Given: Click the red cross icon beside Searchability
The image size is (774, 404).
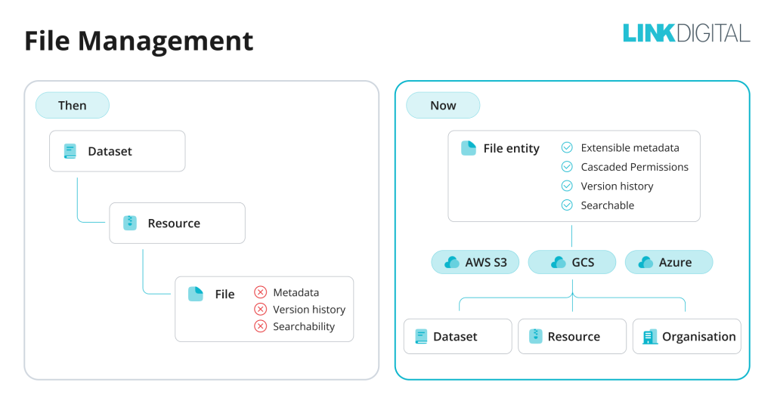Looking at the screenshot, I should tap(261, 326).
